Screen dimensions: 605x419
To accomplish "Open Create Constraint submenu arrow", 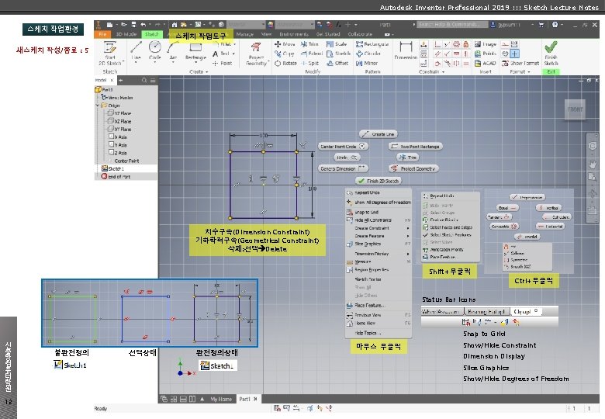I will [x=407, y=228].
